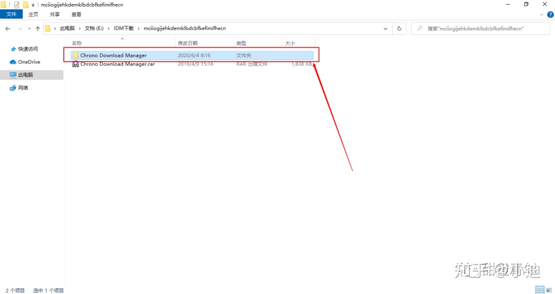Screen dimensions: 555x294
Task: Select 快速访问 in the navigation pane
Action: point(24,49)
